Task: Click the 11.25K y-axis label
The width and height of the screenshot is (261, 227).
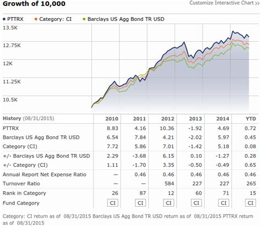Action: (12, 82)
